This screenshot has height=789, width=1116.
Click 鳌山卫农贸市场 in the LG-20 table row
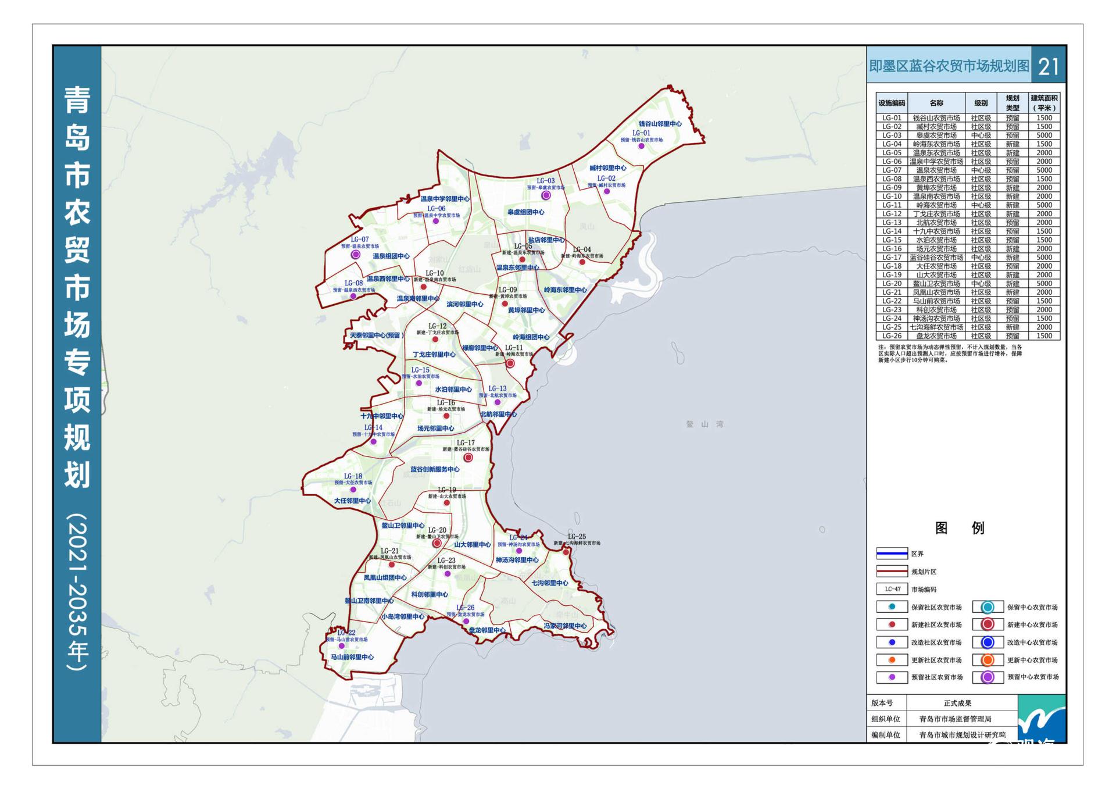click(936, 284)
